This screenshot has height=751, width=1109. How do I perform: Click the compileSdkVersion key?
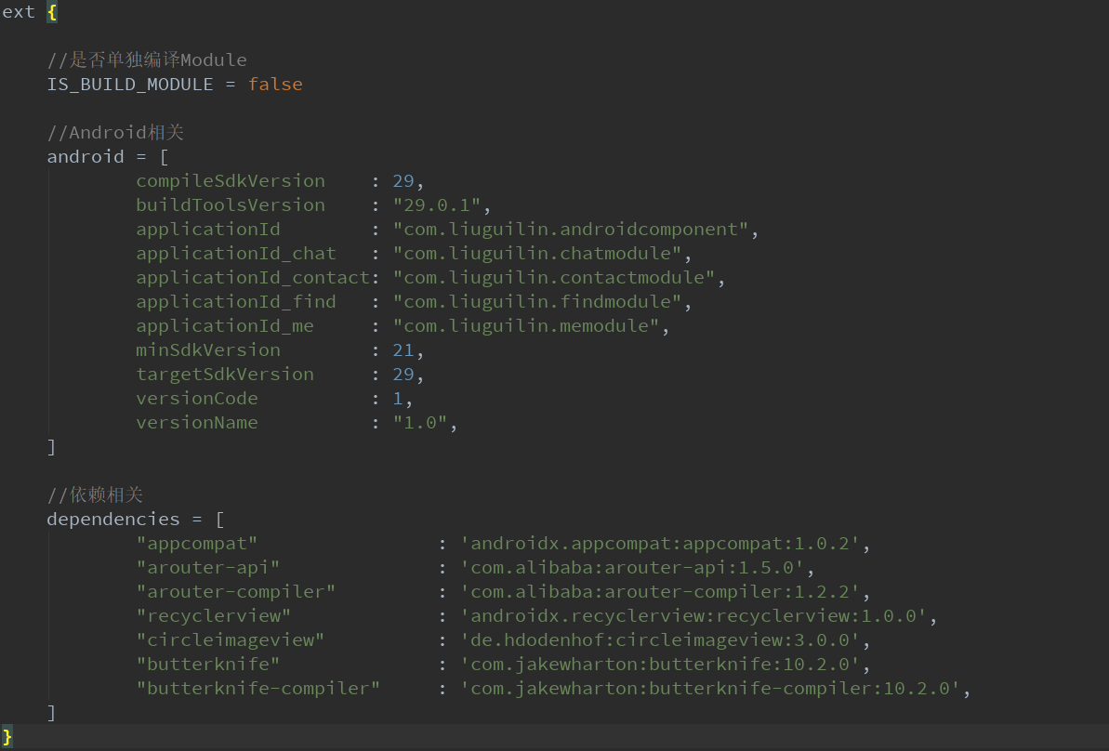[x=231, y=181]
